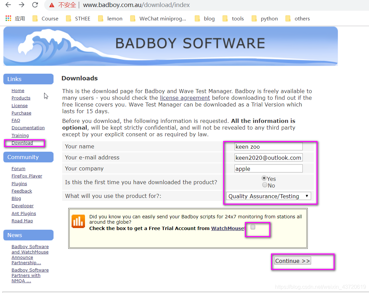Click the Your company input field
Viewport: 369px width, 293px height.
point(269,169)
